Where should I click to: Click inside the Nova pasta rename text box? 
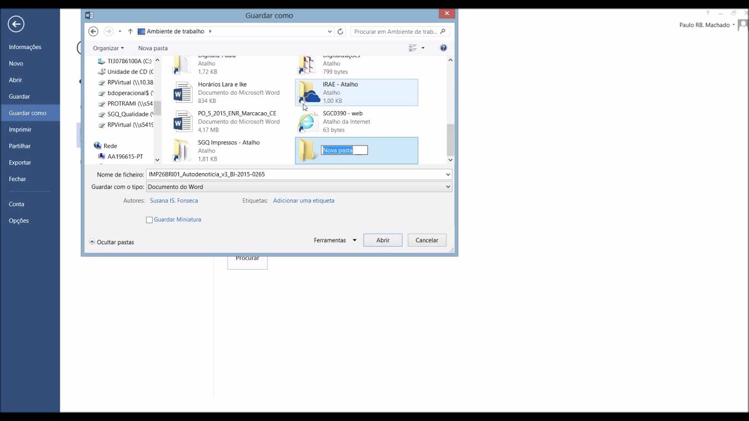click(344, 150)
